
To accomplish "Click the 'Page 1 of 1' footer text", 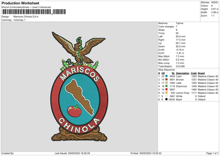I will 212,153.
